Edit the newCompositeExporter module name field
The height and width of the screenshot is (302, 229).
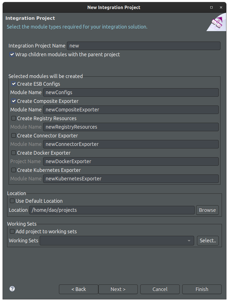click(131, 110)
